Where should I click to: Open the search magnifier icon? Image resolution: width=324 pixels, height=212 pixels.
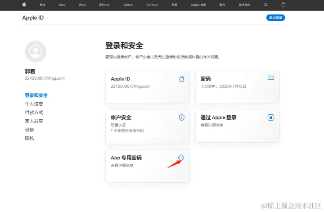[265, 5]
